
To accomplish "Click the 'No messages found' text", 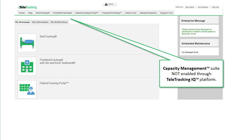I will coord(190,52).
